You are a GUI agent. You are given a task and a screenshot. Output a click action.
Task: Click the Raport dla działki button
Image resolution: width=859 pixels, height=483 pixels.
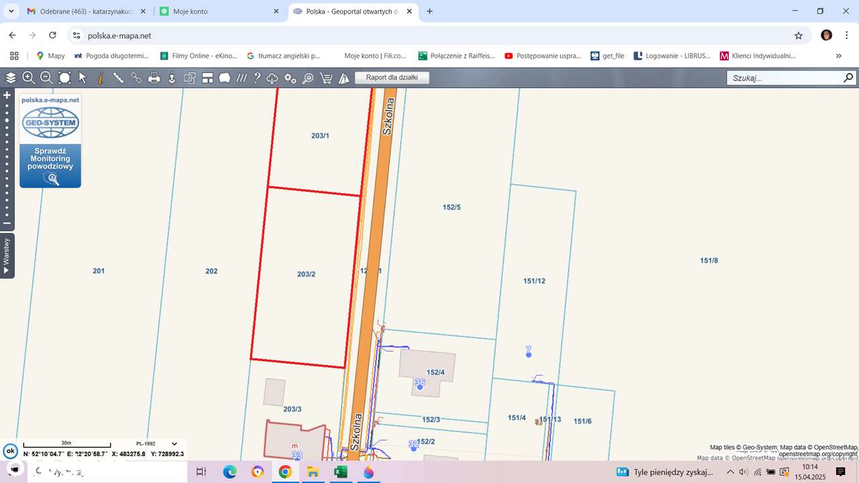[x=392, y=77]
